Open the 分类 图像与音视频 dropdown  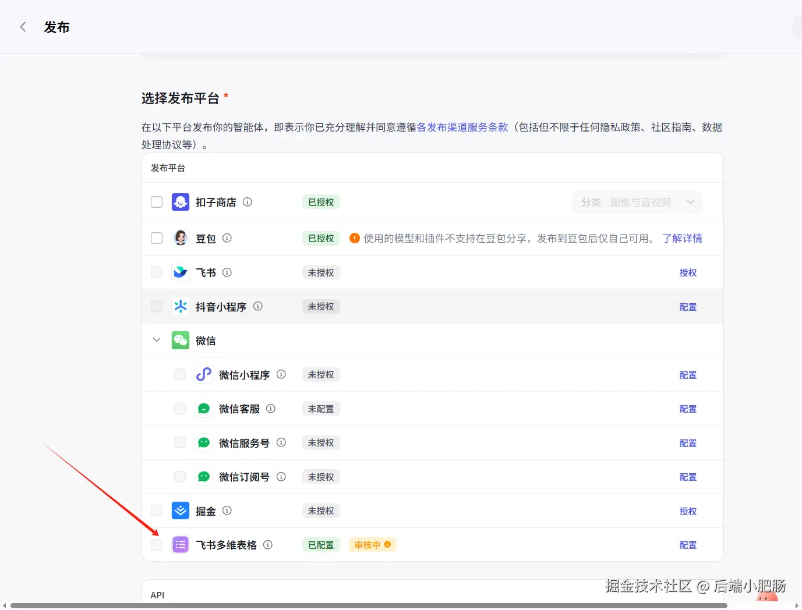(x=637, y=202)
